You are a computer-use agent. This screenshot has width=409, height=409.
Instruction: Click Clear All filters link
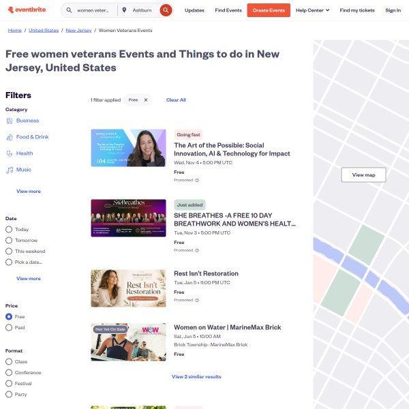[176, 100]
